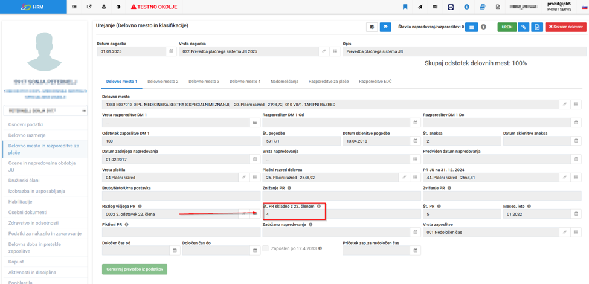Toggle the blue eye visibility button

[x=385, y=27]
